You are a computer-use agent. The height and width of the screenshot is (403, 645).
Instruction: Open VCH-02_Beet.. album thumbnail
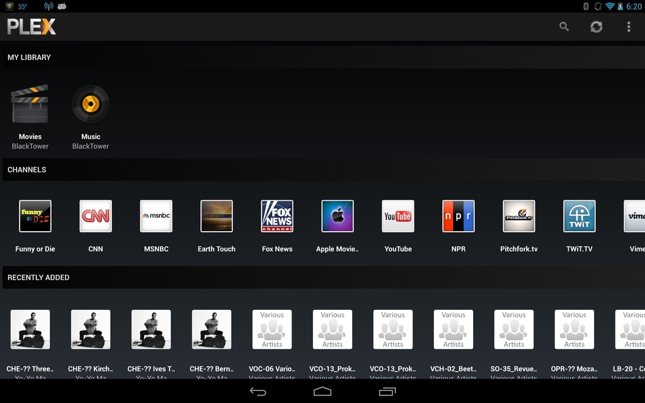tap(454, 329)
